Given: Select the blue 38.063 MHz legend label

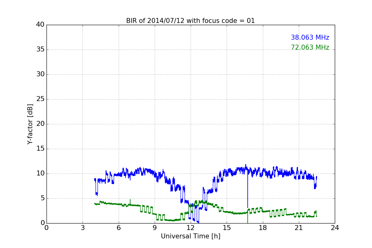Looking at the screenshot, I should (310, 38).
